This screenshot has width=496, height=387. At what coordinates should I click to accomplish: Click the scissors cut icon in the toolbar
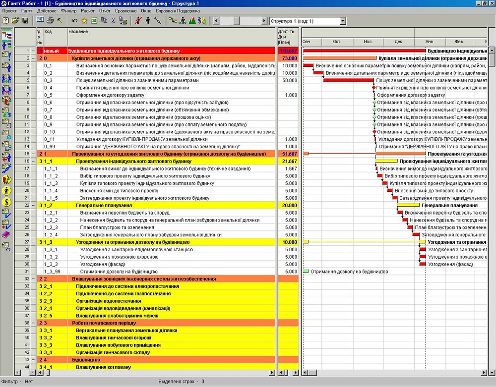tap(113, 21)
